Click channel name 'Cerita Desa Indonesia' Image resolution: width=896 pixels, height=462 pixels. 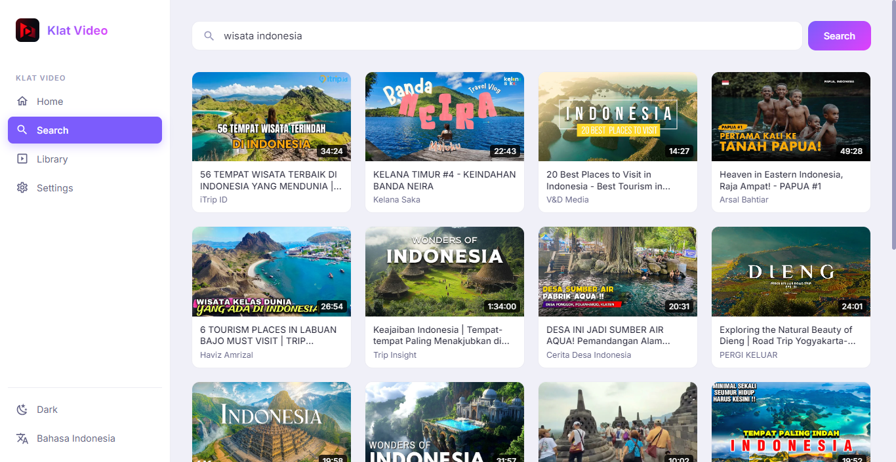(588, 355)
